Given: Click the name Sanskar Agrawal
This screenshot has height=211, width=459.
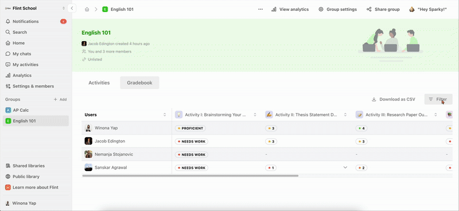Looking at the screenshot, I should tap(111, 168).
